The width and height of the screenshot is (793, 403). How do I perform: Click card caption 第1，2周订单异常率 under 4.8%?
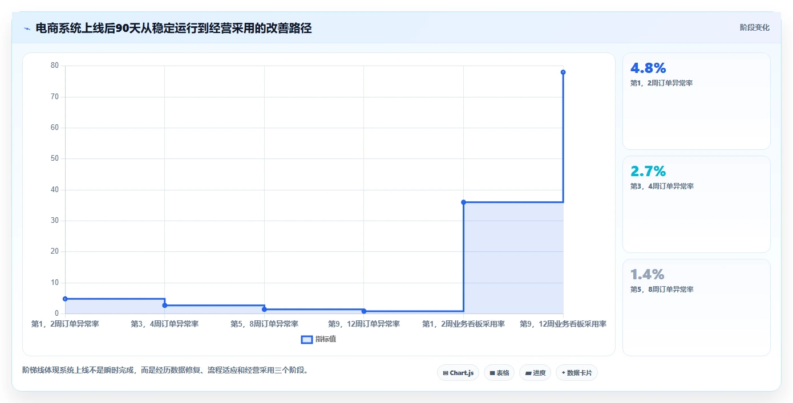662,83
